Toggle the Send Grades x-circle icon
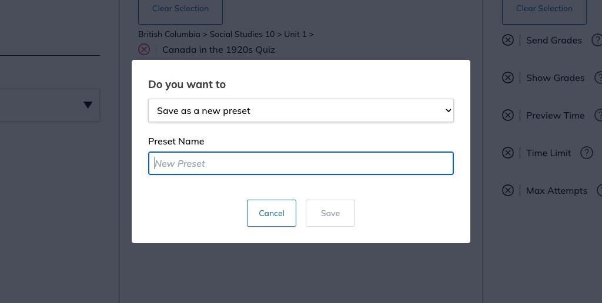Image resolution: width=602 pixels, height=303 pixels. pos(508,40)
